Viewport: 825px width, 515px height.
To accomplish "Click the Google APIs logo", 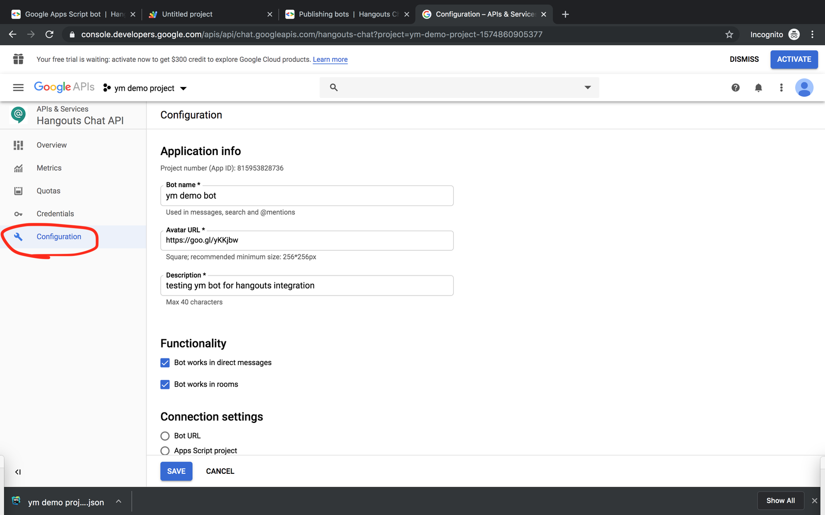I will pos(64,87).
